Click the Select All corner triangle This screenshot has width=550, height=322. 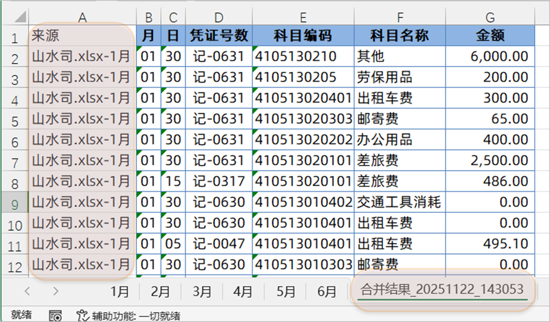[x=20, y=17]
